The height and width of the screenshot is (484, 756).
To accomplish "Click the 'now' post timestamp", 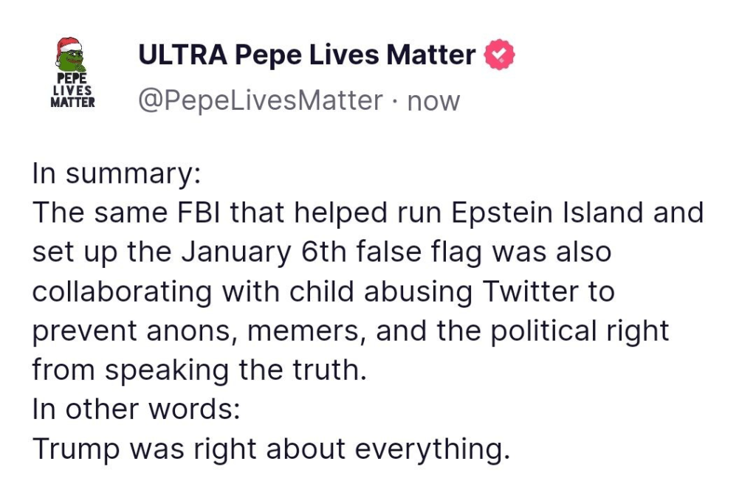I will [x=433, y=100].
